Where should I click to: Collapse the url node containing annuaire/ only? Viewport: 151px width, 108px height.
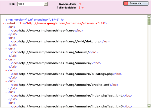pos(6,59)
